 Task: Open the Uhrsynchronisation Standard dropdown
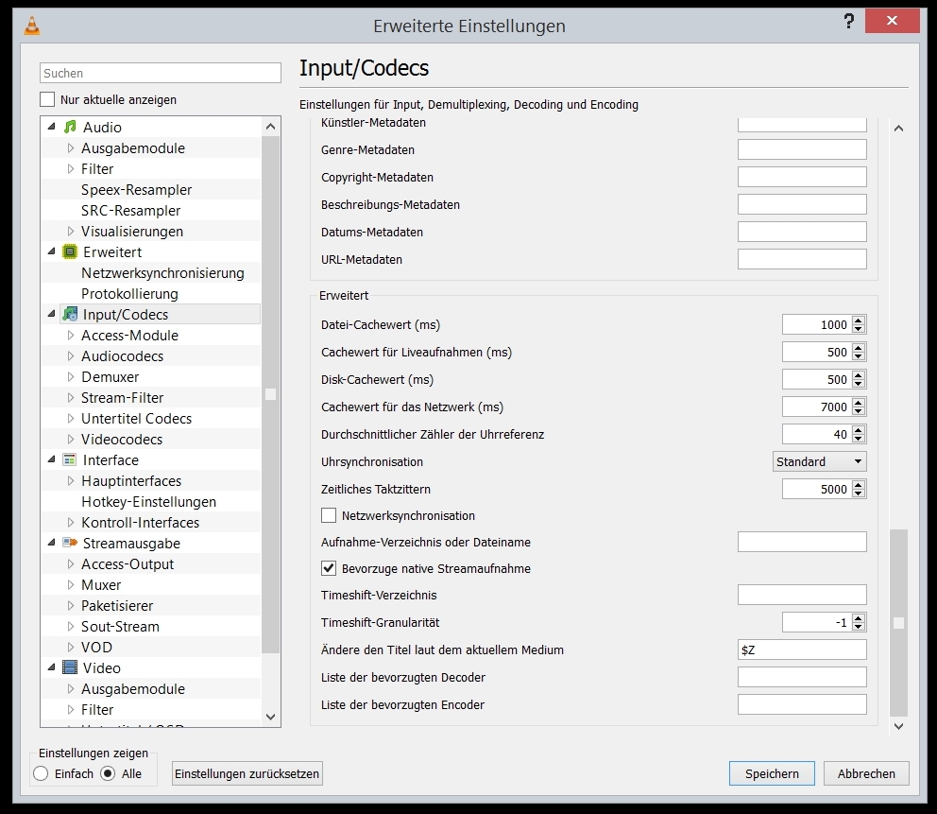(x=819, y=461)
